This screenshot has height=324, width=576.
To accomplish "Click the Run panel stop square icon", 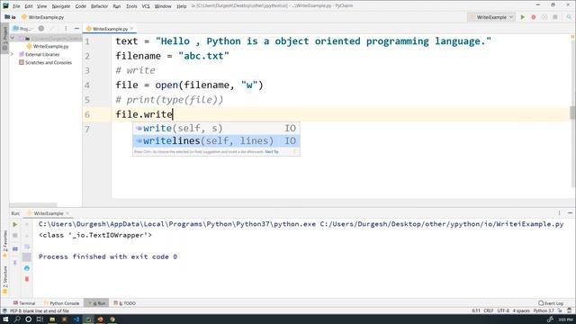I will tap(15, 236).
